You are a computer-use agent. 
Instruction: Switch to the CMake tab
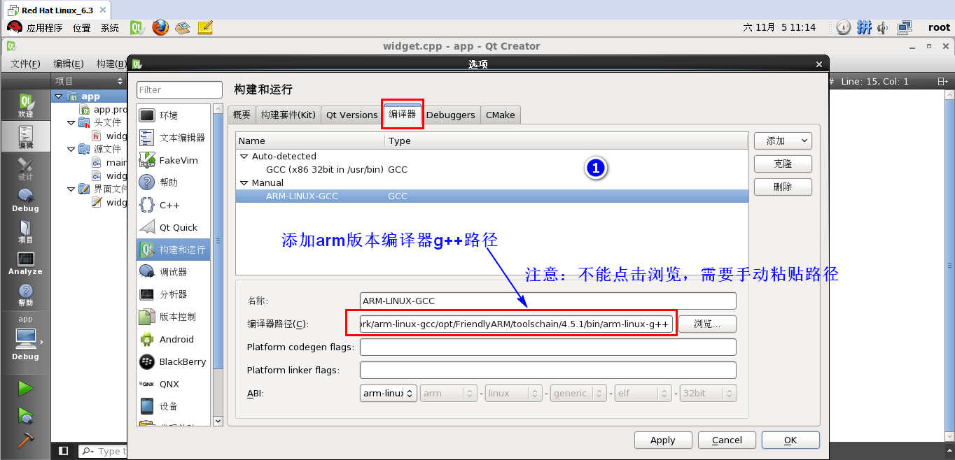(500, 115)
